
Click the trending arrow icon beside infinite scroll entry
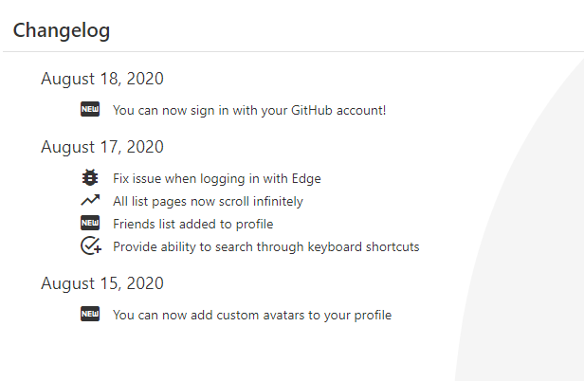[x=90, y=201]
